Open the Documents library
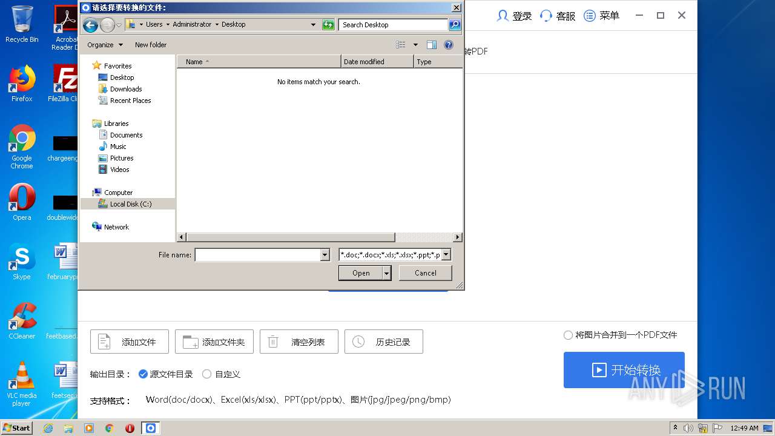 tap(126, 135)
